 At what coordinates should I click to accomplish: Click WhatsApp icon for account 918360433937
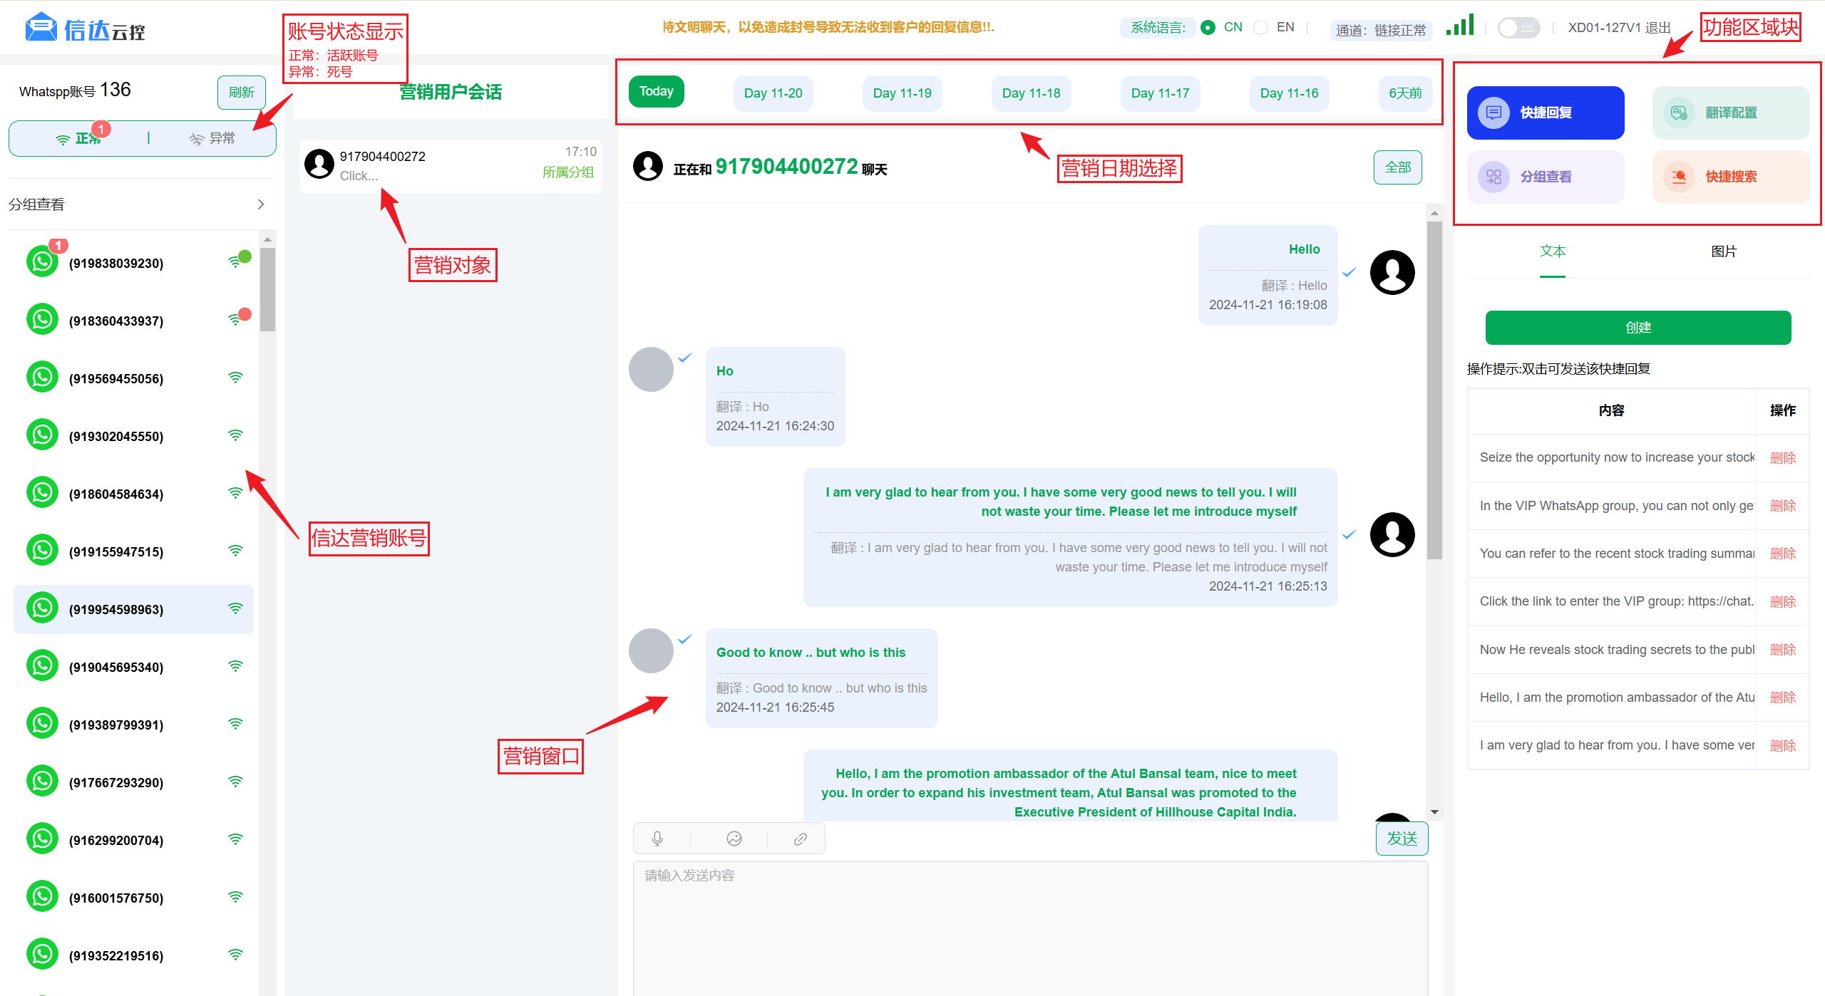coord(42,319)
